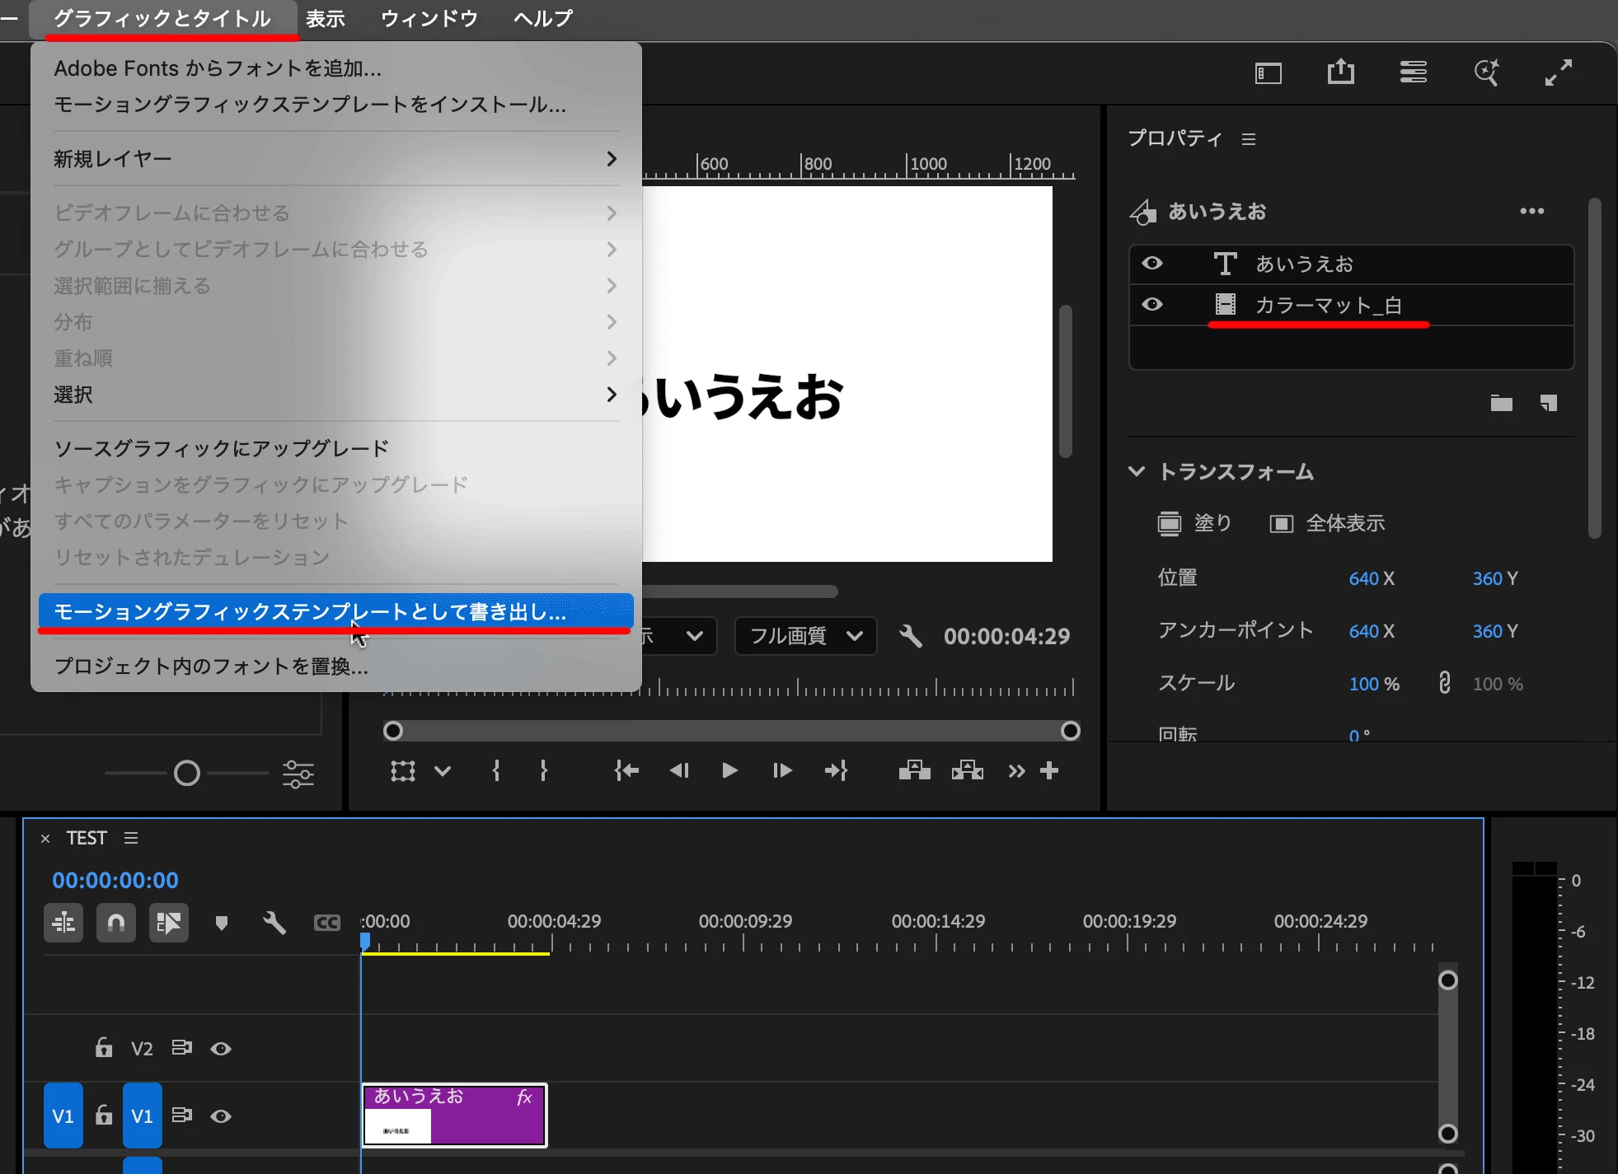Click the create group folder icon
Viewport: 1618px width, 1174px height.
pos(1501,403)
